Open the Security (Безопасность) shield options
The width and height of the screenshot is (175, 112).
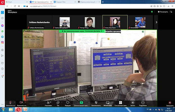pos(96,103)
